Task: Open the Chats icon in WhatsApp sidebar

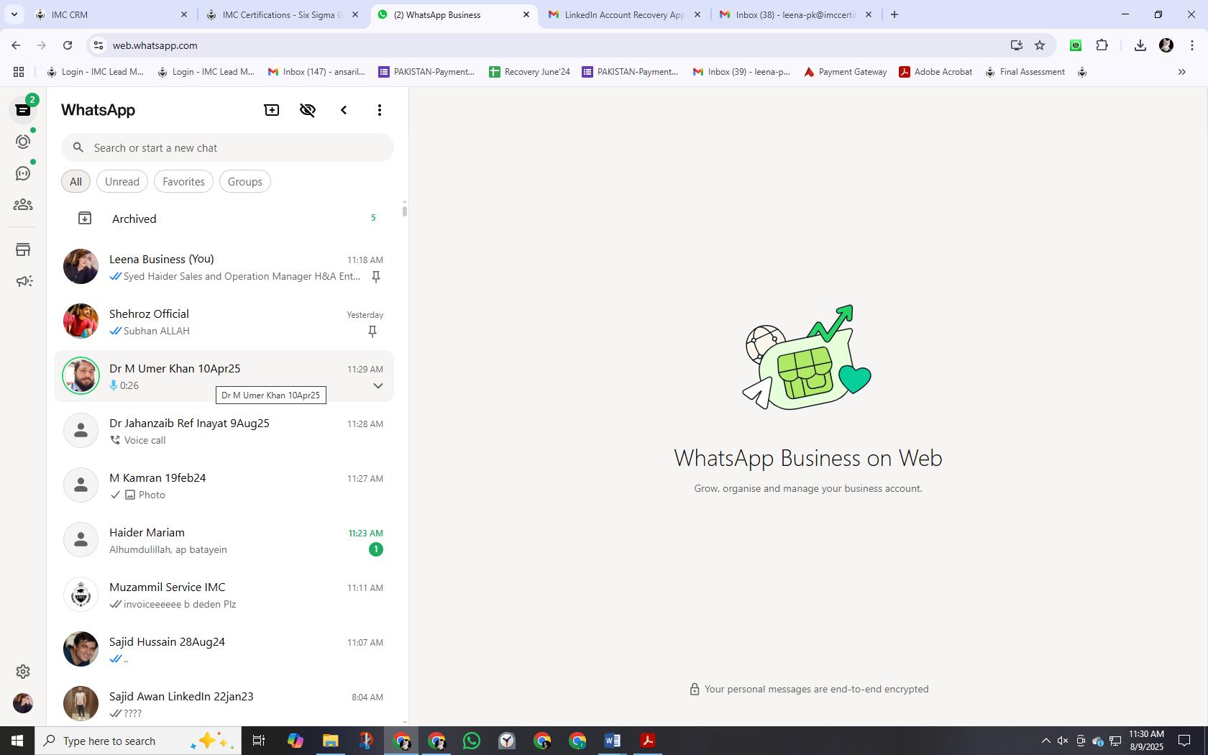Action: click(x=23, y=110)
